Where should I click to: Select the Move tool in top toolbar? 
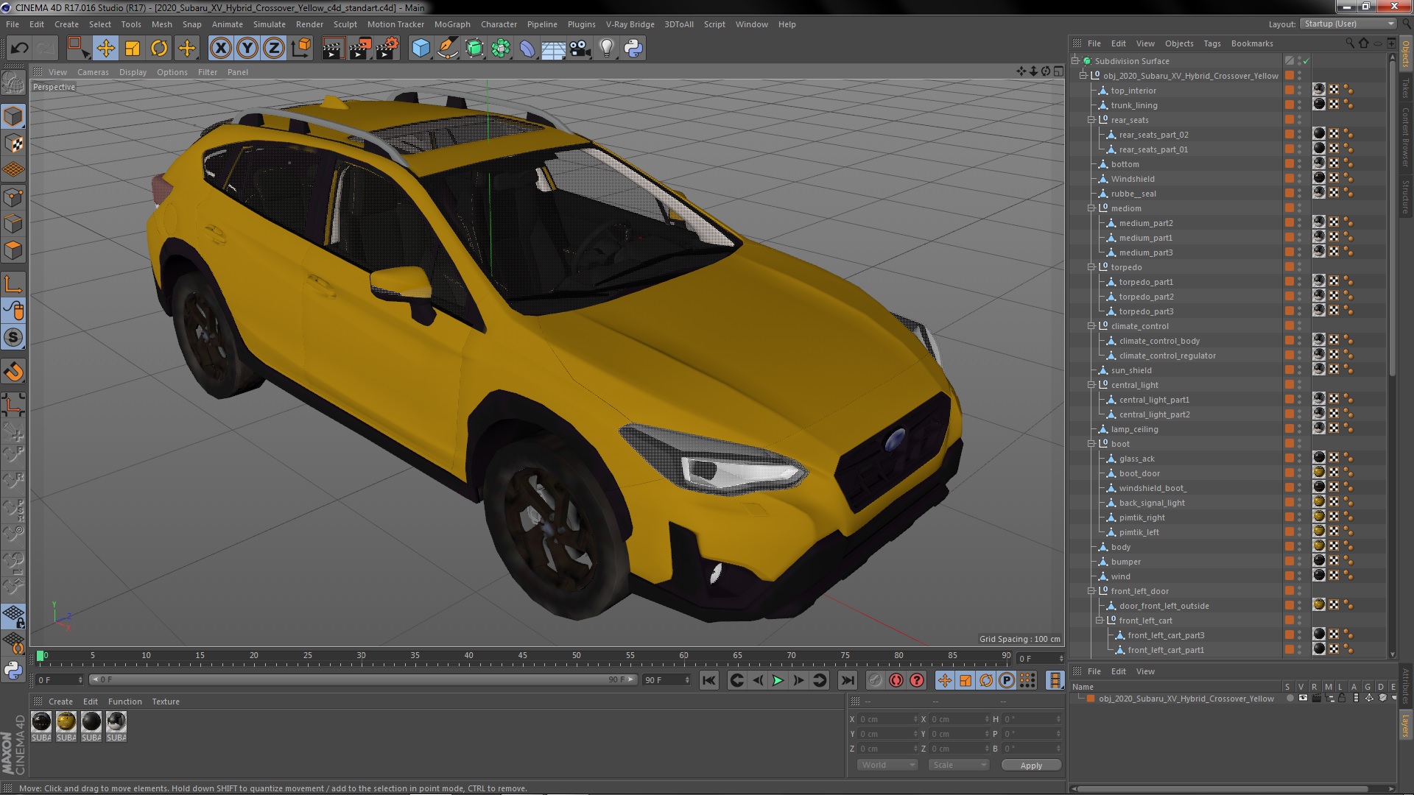[105, 49]
